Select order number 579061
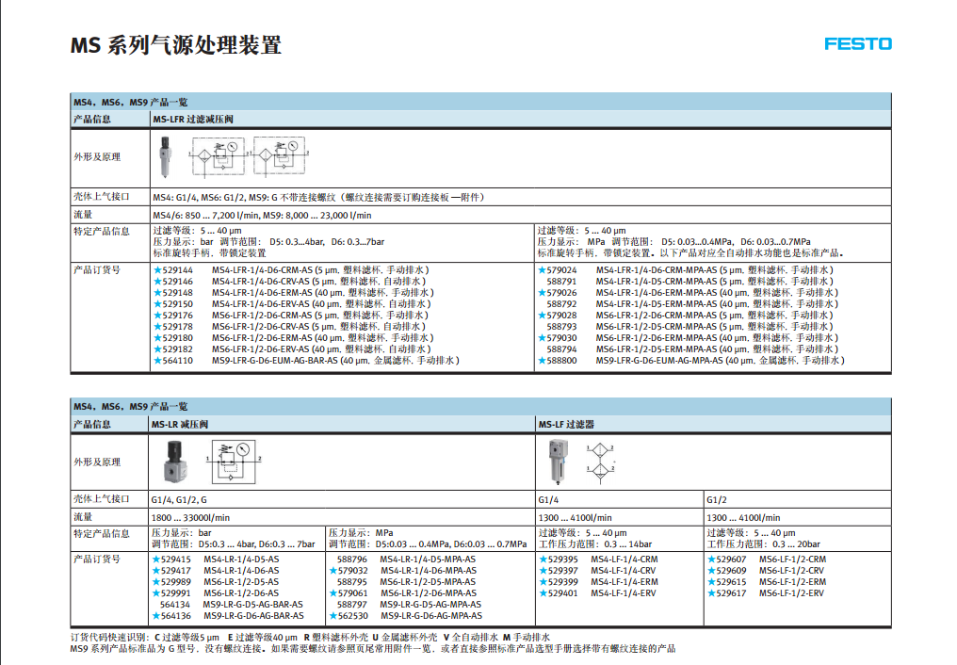The height and width of the screenshot is (665, 957). (x=353, y=593)
